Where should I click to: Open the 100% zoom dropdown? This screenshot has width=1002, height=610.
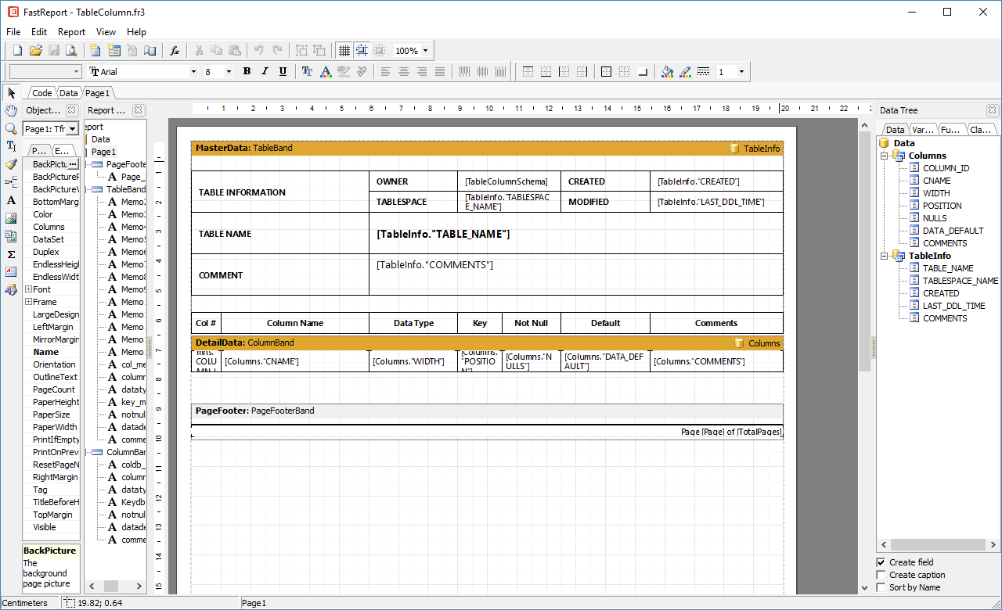pos(425,51)
